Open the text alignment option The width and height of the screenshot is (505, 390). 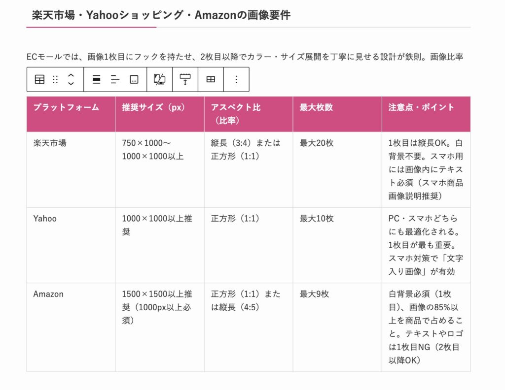pos(115,79)
